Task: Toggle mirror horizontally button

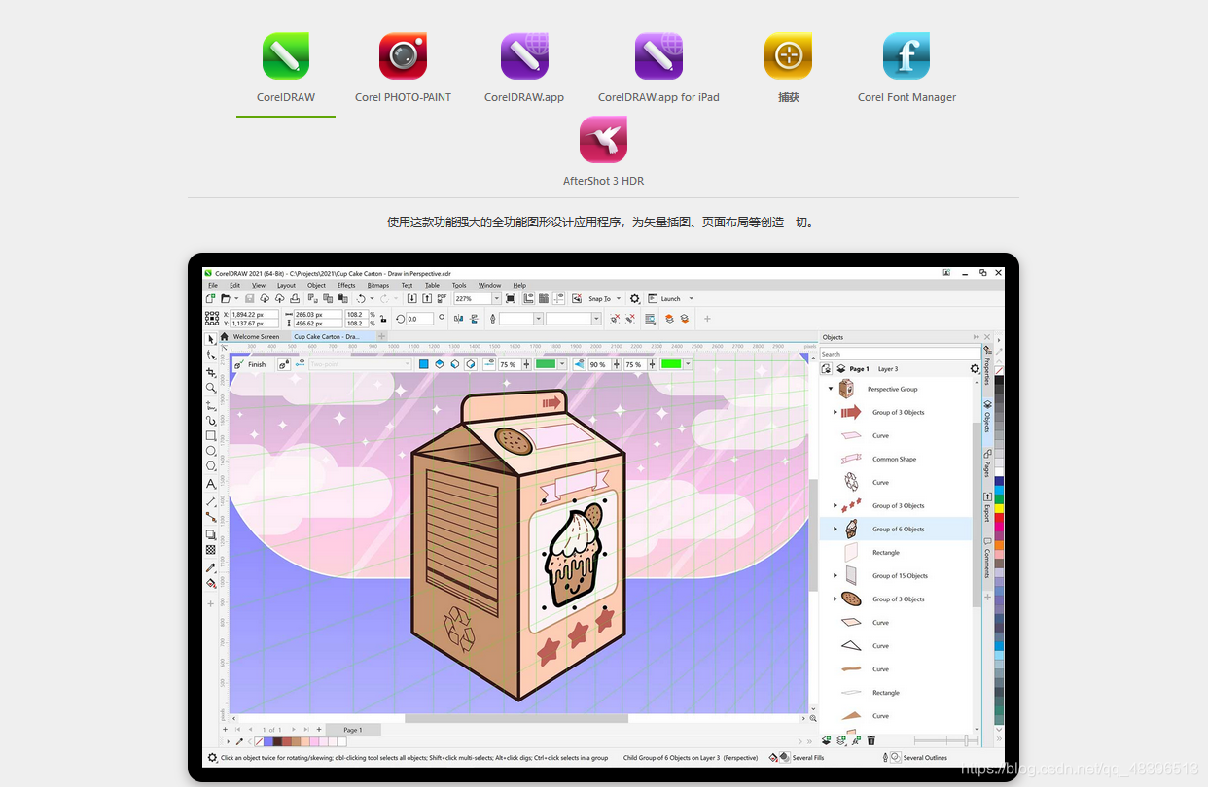Action: coord(458,318)
